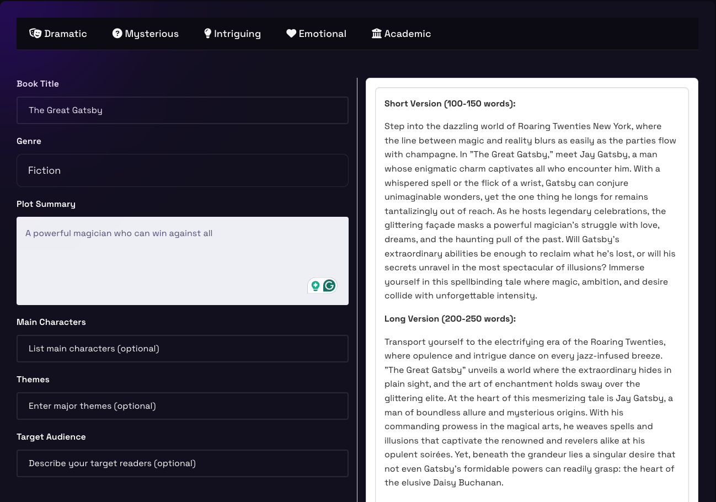Click the heart icon beside Emotional
716x502 pixels.
click(291, 34)
